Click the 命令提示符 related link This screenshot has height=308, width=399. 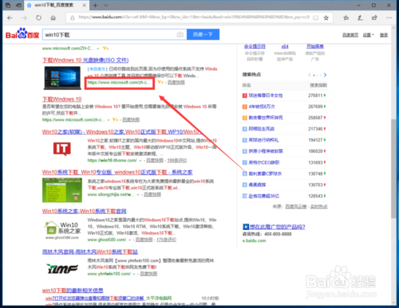pos(255,46)
